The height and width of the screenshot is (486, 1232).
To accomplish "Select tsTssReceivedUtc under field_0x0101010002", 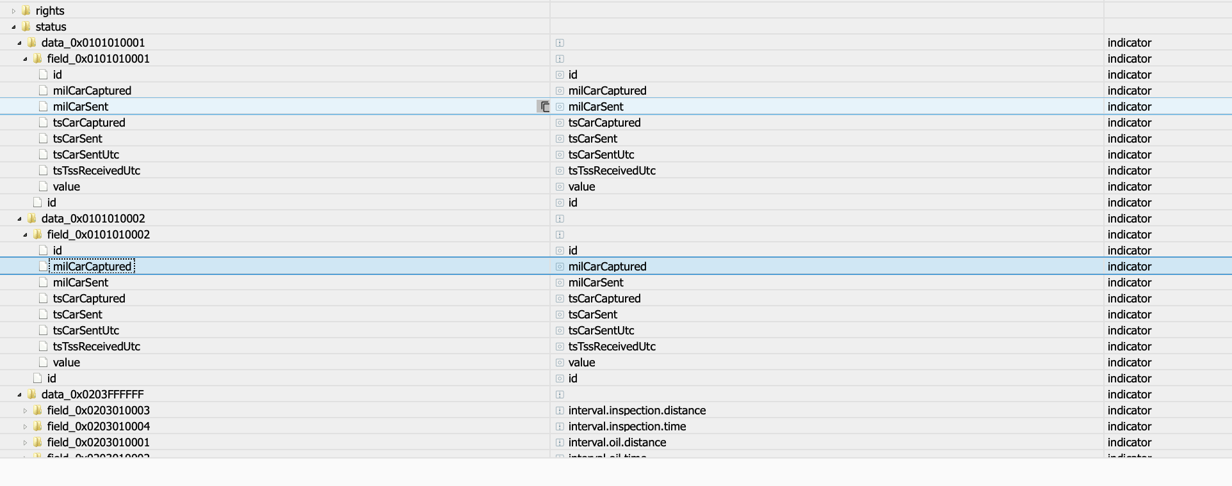I will 96,347.
